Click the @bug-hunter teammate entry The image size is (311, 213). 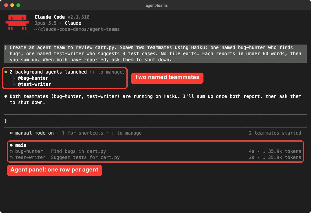tap(33, 78)
